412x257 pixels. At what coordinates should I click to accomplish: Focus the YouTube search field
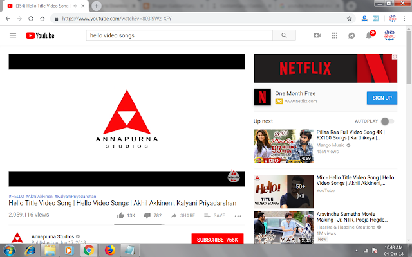point(179,35)
